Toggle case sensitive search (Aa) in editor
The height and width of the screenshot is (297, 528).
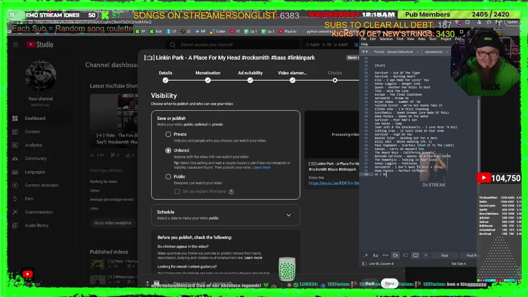click(x=375, y=255)
